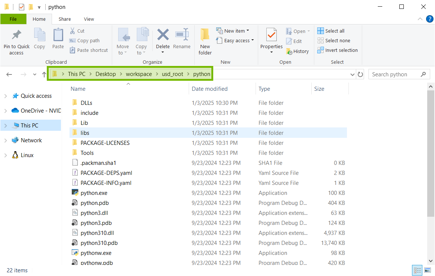The width and height of the screenshot is (435, 276).
Task: Open the Open button dropdown
Action: pyautogui.click(x=298, y=31)
